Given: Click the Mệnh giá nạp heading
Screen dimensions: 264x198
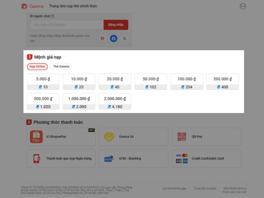Looking at the screenshot, I should coord(48,57).
